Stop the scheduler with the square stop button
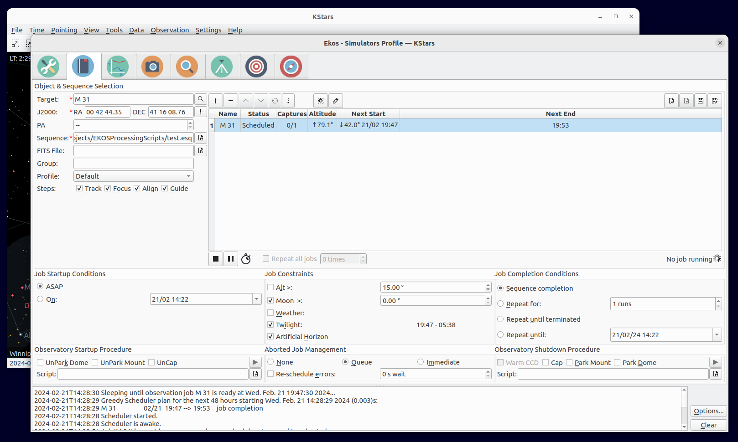 click(215, 258)
